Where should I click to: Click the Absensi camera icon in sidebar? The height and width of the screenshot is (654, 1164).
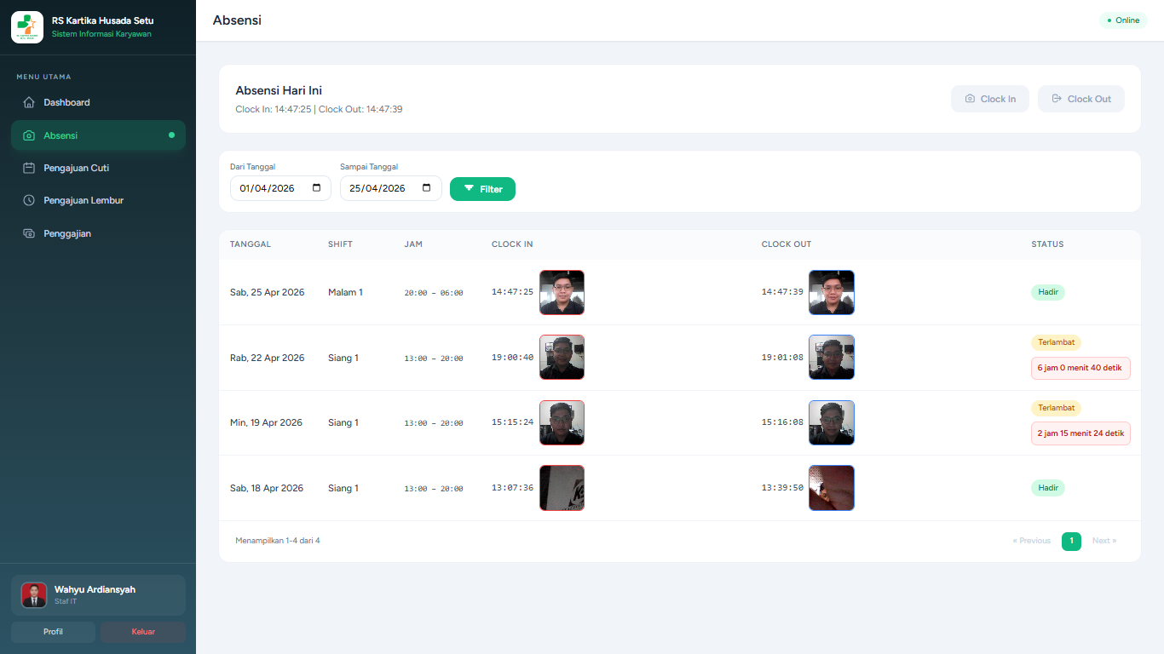coord(29,135)
